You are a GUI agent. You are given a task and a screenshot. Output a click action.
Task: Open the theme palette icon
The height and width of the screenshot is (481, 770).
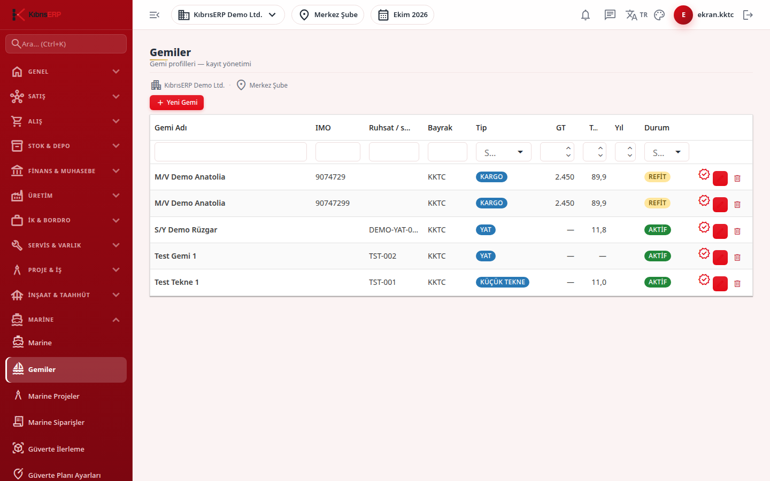[659, 15]
